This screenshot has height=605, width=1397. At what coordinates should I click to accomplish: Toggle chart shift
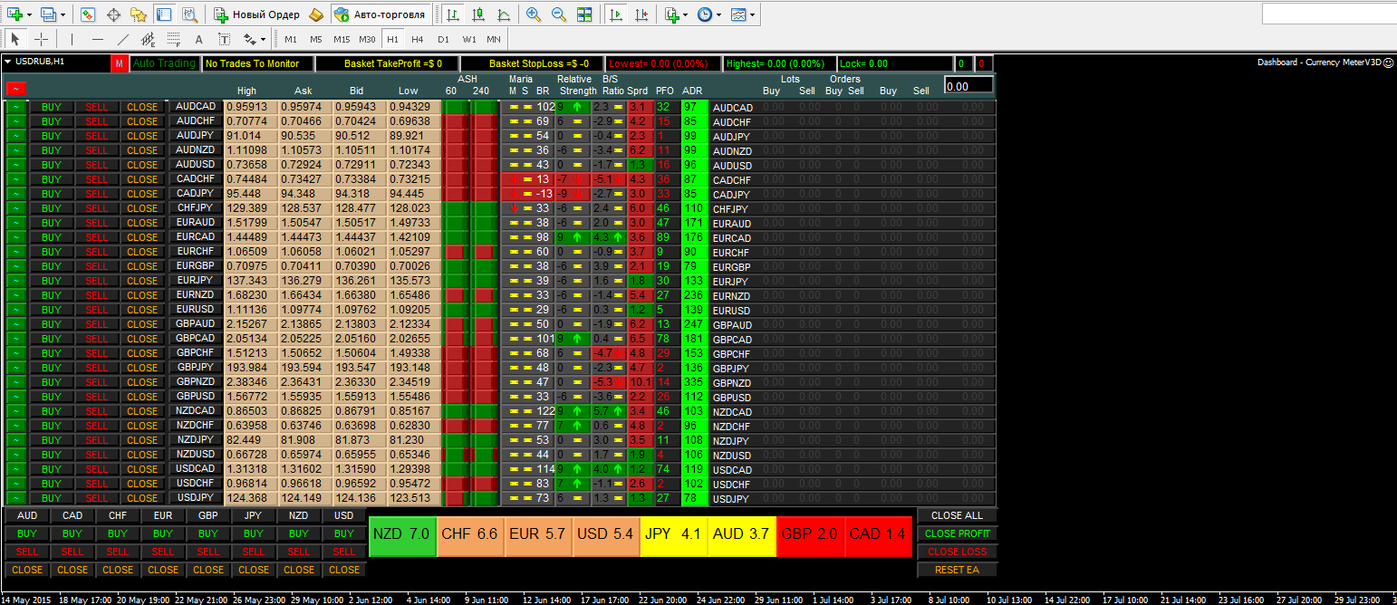pyautogui.click(x=641, y=14)
